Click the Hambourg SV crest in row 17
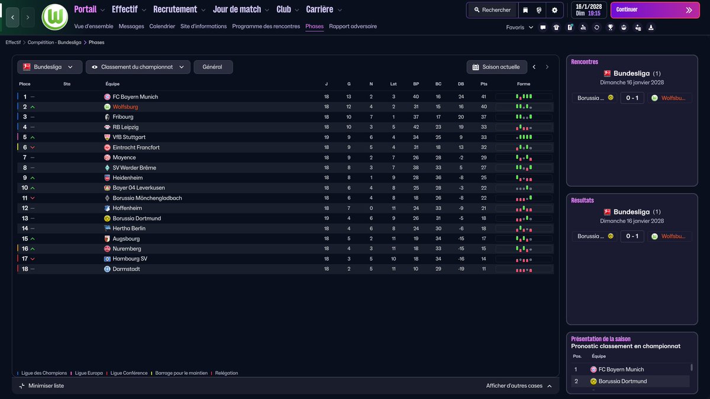The height and width of the screenshot is (399, 710). 107,259
